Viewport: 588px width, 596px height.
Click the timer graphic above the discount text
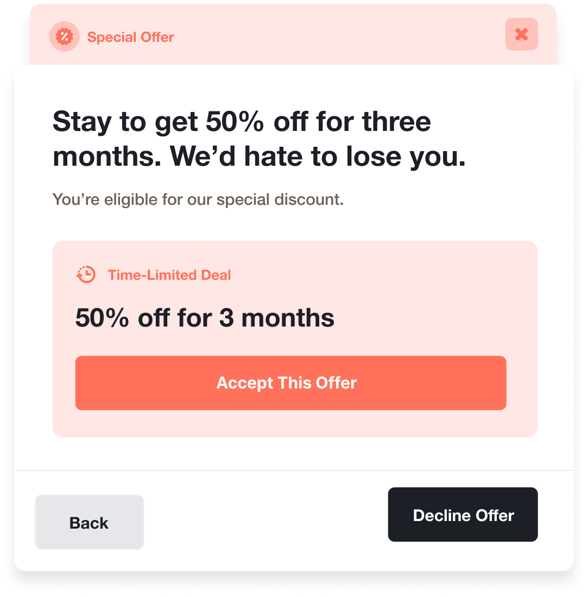pyautogui.click(x=86, y=274)
